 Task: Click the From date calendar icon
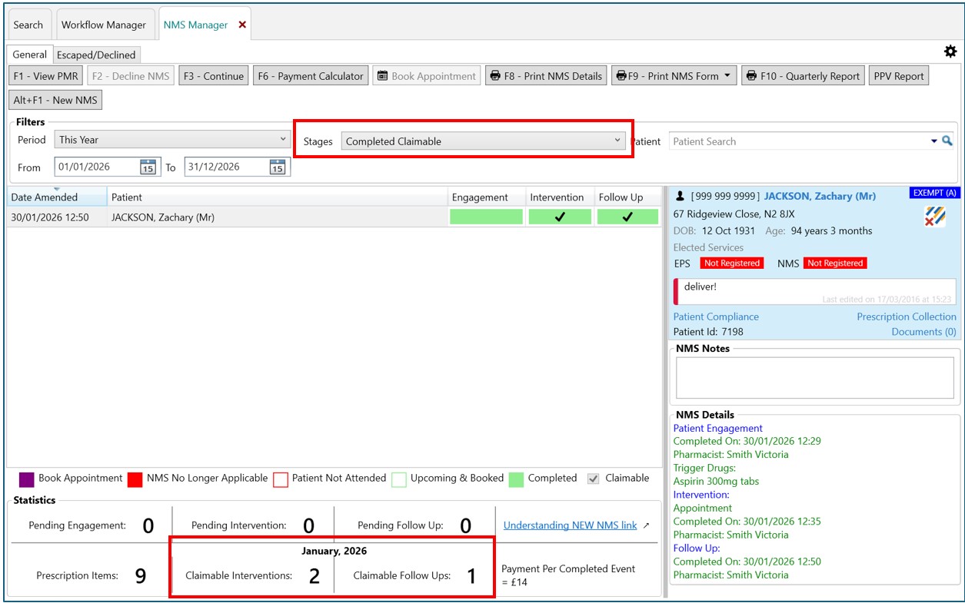(x=148, y=167)
